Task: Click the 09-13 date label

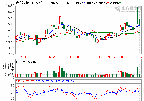Action: click(x=125, y=57)
